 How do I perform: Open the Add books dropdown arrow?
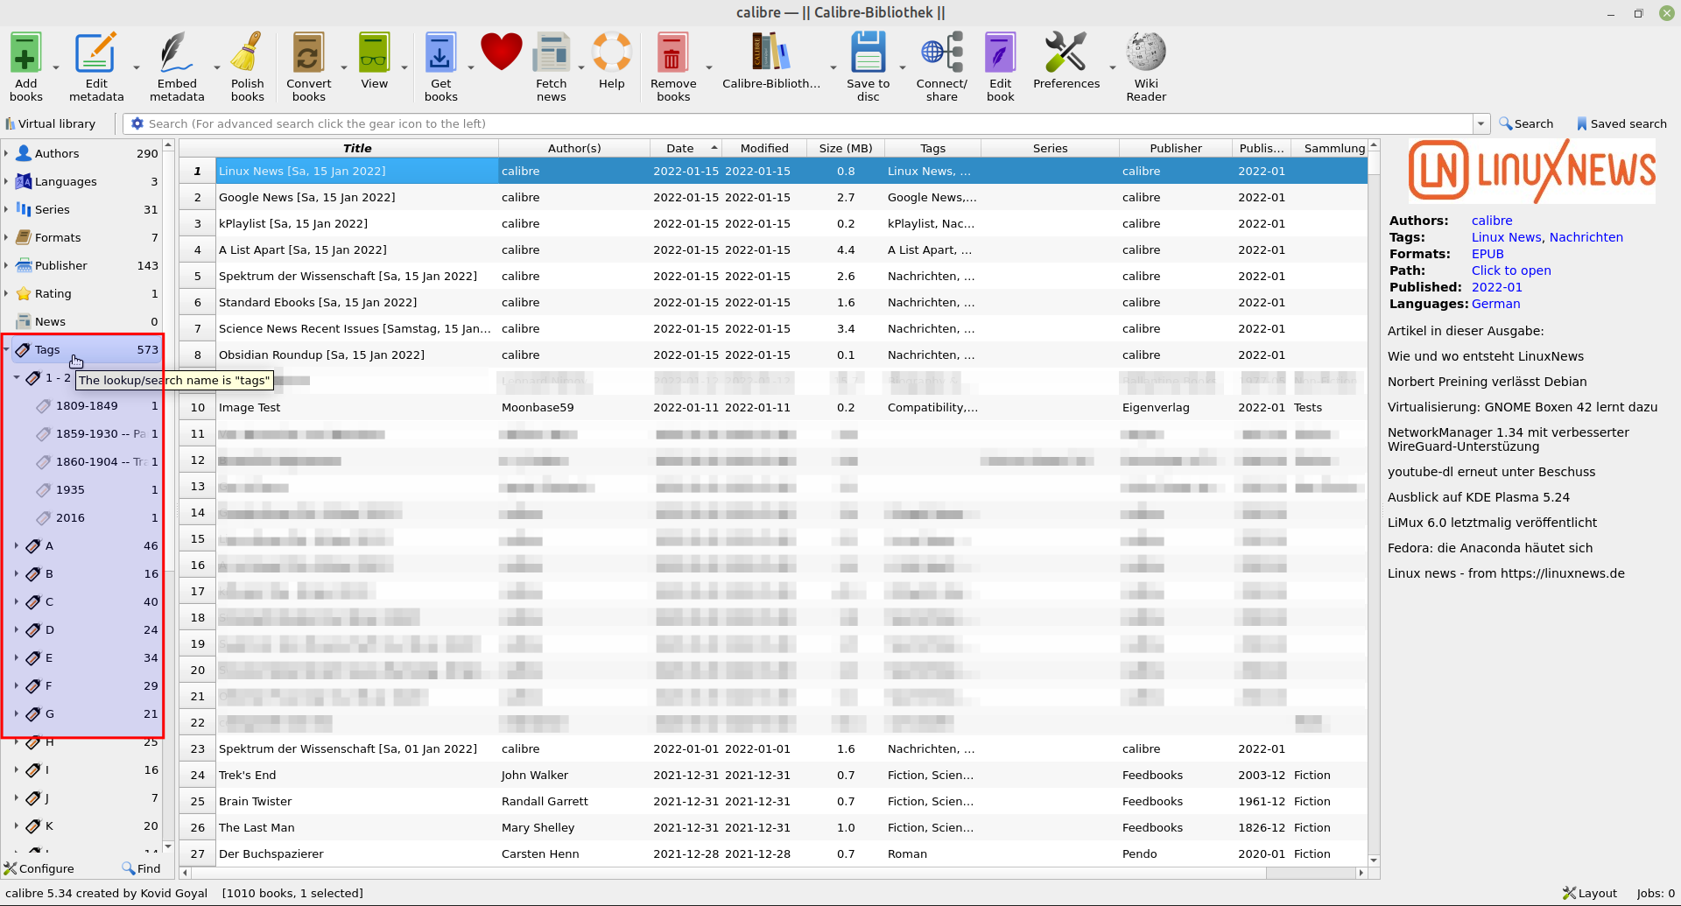[56, 67]
